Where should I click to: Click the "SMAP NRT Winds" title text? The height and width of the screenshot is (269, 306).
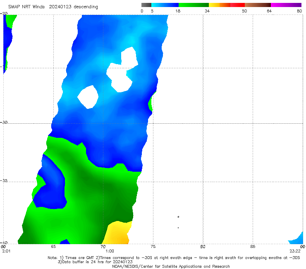(x=26, y=7)
